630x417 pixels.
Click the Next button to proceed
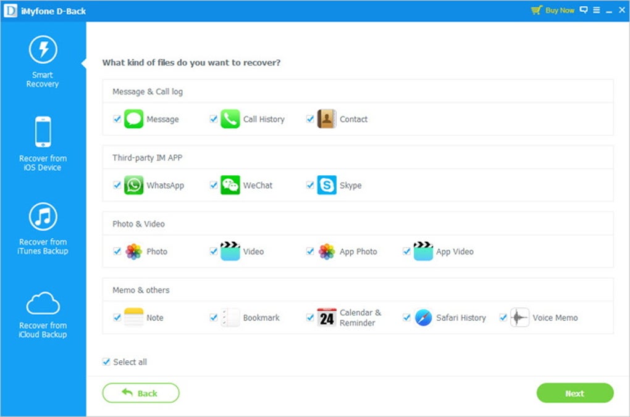click(x=574, y=393)
